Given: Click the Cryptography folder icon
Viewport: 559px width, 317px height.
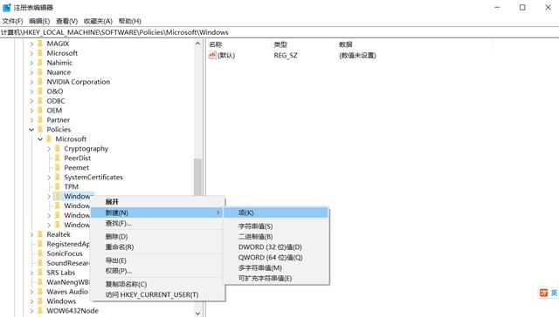Looking at the screenshot, I should [58, 149].
